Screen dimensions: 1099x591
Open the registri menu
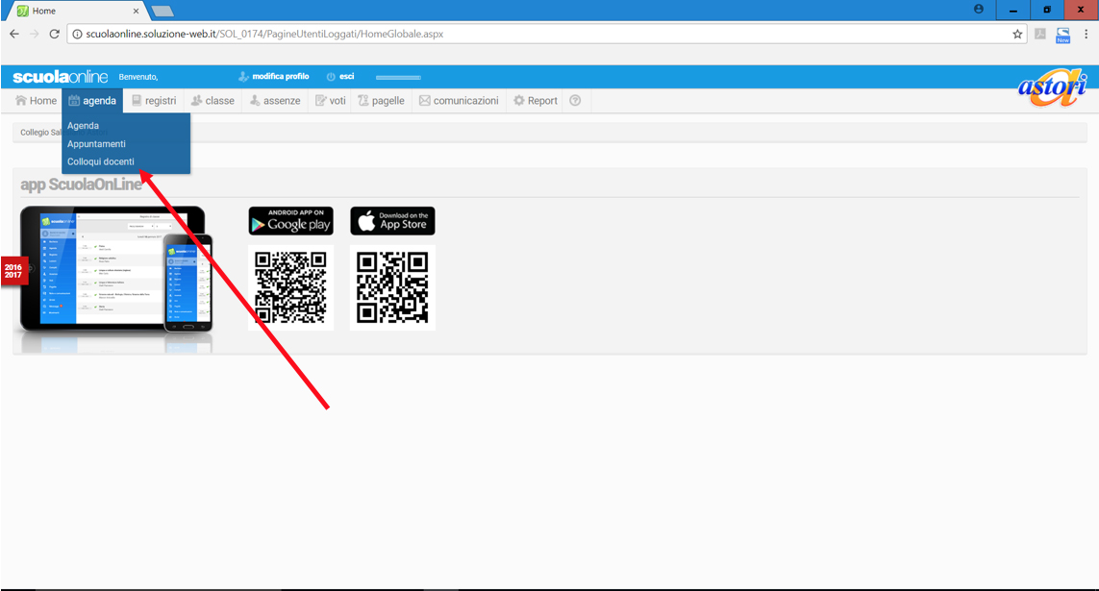pyautogui.click(x=154, y=100)
